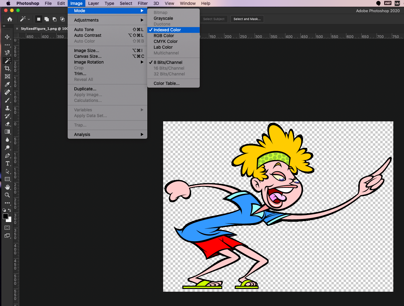Select the Crop tool

(x=7, y=68)
